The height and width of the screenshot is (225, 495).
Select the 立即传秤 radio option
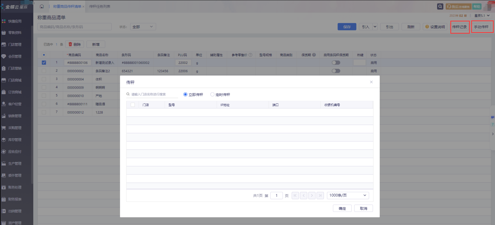tap(185, 95)
